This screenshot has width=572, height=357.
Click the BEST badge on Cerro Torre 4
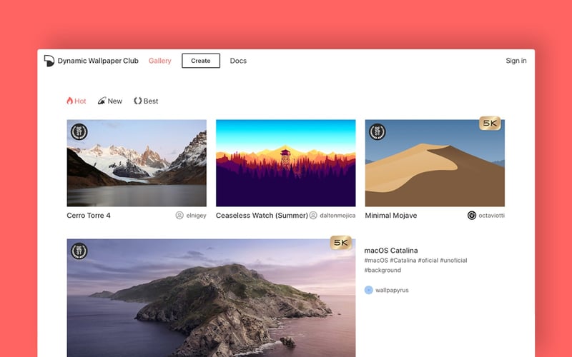79,132
